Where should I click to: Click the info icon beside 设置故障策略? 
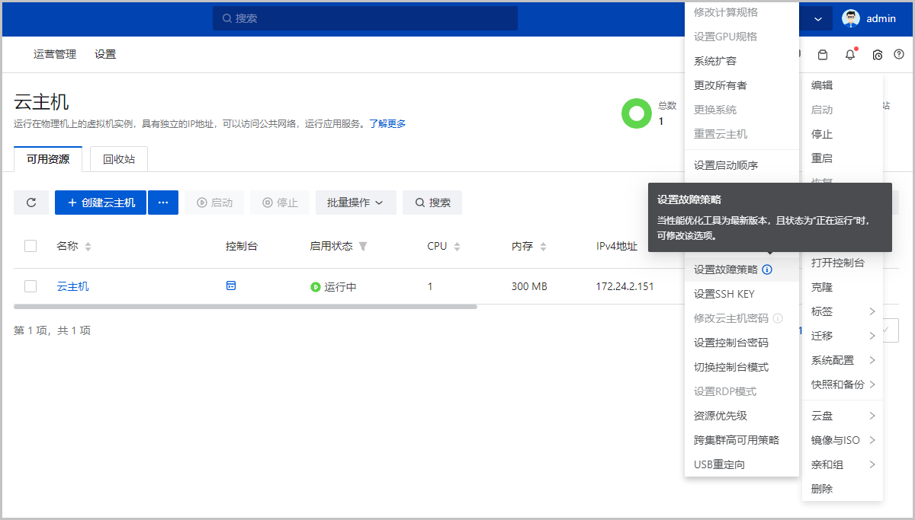tap(767, 270)
